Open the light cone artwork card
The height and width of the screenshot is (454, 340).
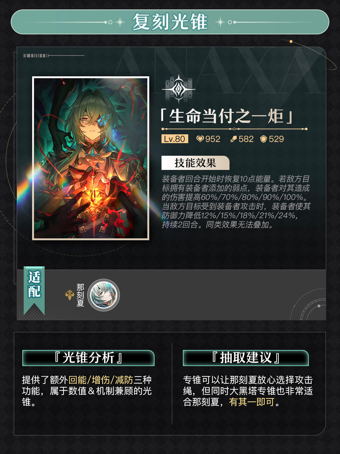(x=91, y=158)
